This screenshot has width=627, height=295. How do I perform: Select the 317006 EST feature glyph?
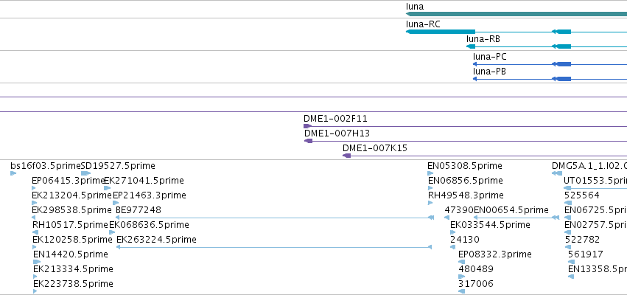click(461, 292)
